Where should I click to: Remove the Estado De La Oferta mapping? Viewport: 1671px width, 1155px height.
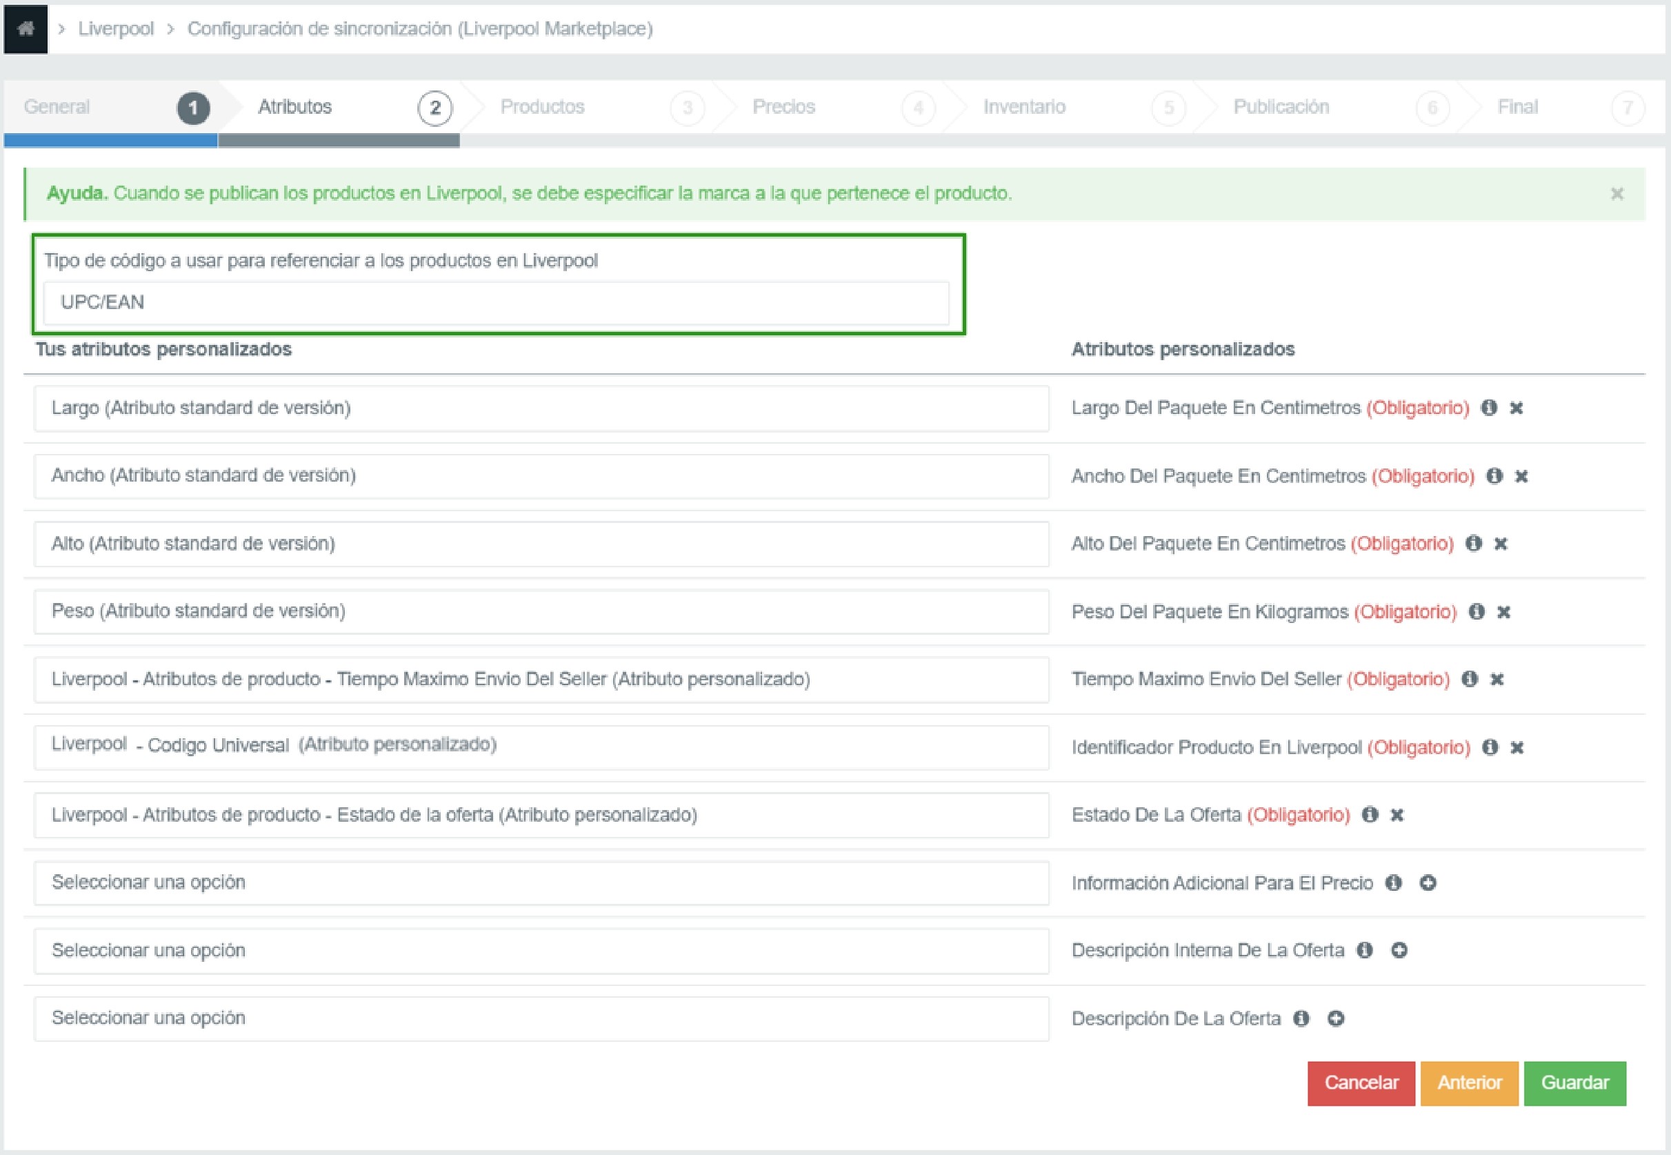click(x=1397, y=815)
